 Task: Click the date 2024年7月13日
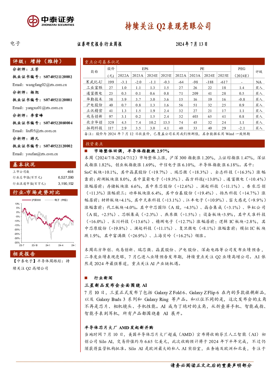[x=191, y=44]
